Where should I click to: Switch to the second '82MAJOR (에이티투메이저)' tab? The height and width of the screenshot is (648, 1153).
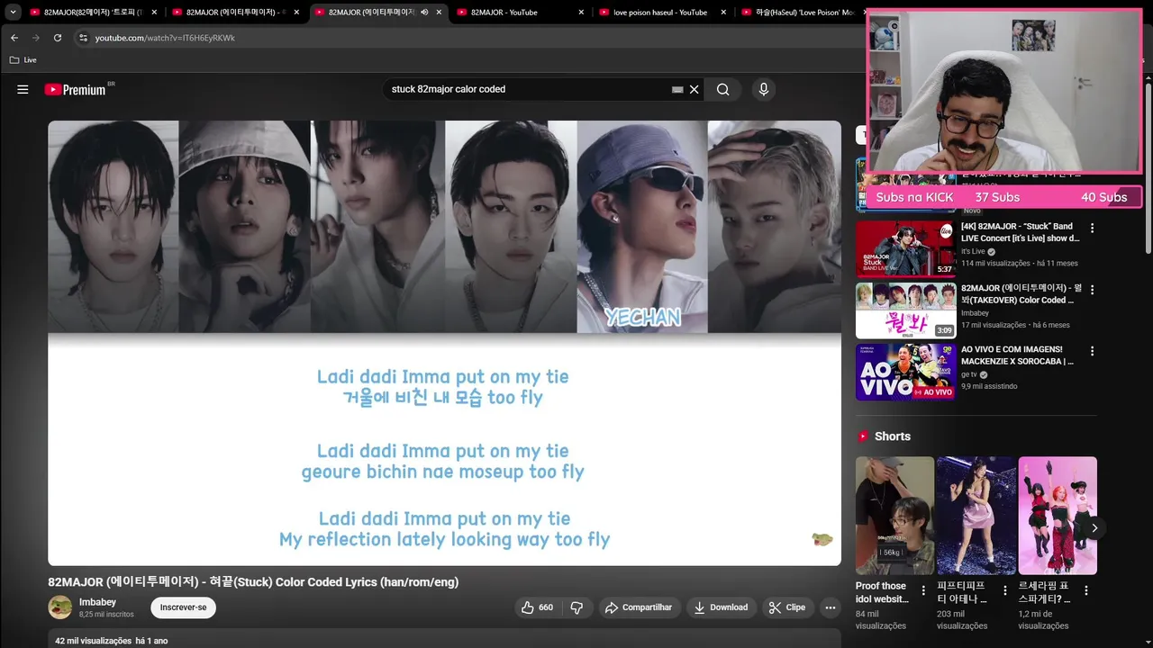236,13
